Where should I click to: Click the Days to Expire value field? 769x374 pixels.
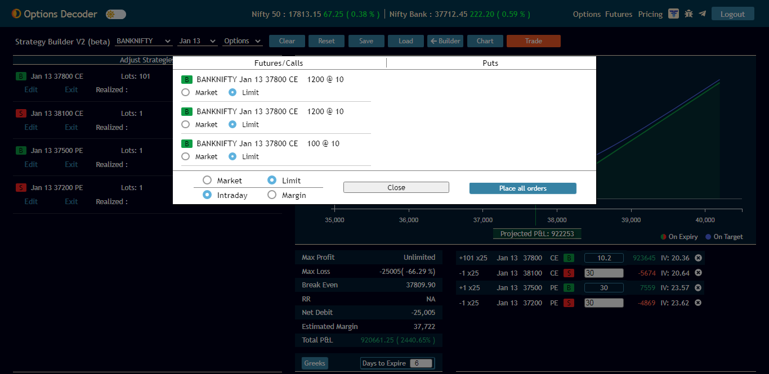(421, 363)
